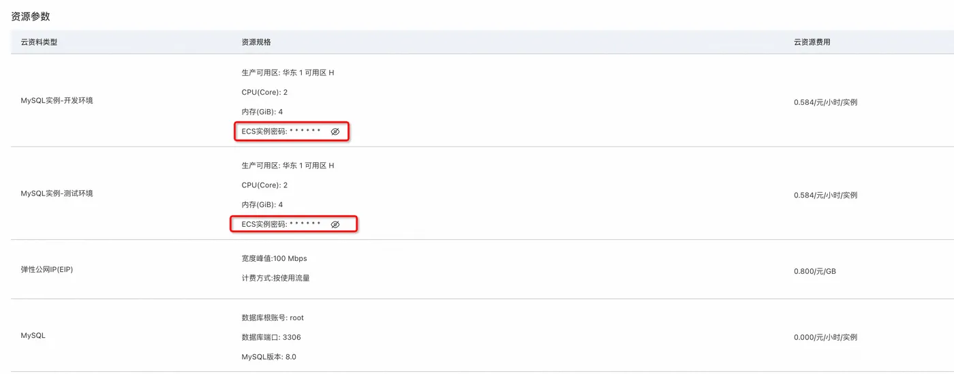Click the 资源规格 column header

(256, 42)
